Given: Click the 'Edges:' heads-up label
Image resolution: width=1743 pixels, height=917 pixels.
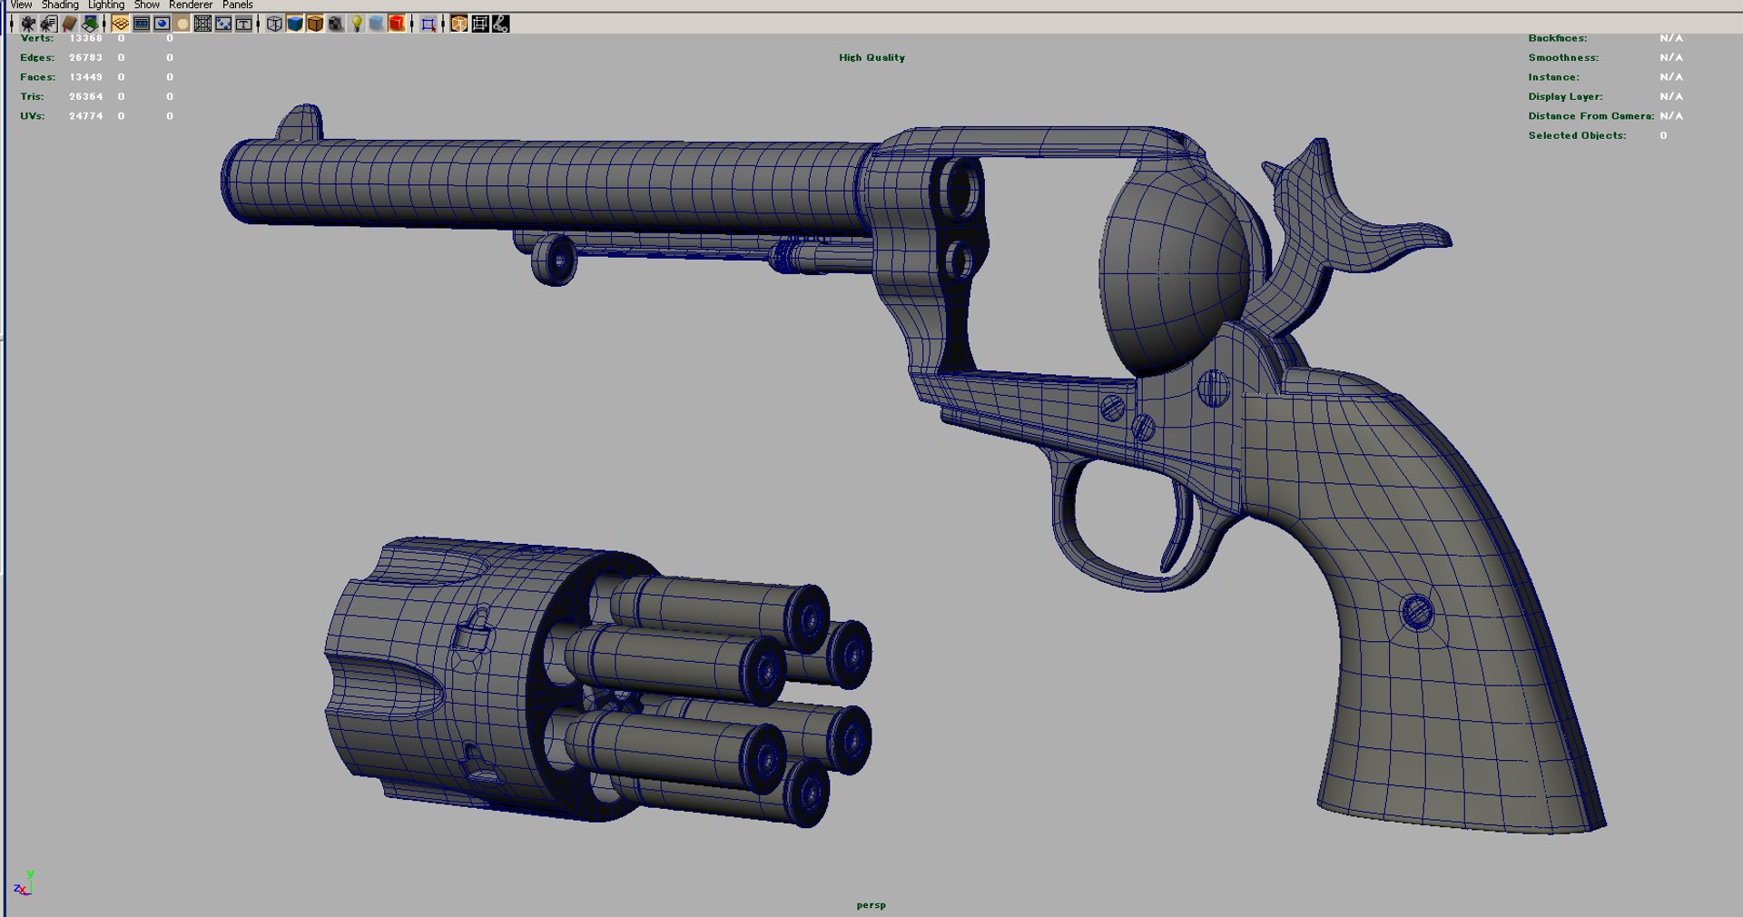Looking at the screenshot, I should tap(37, 57).
